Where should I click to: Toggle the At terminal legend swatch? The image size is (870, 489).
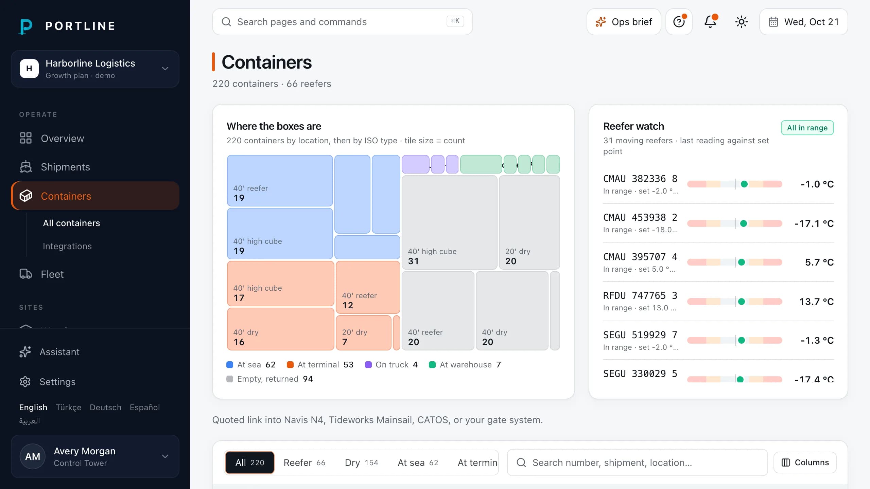[290, 365]
